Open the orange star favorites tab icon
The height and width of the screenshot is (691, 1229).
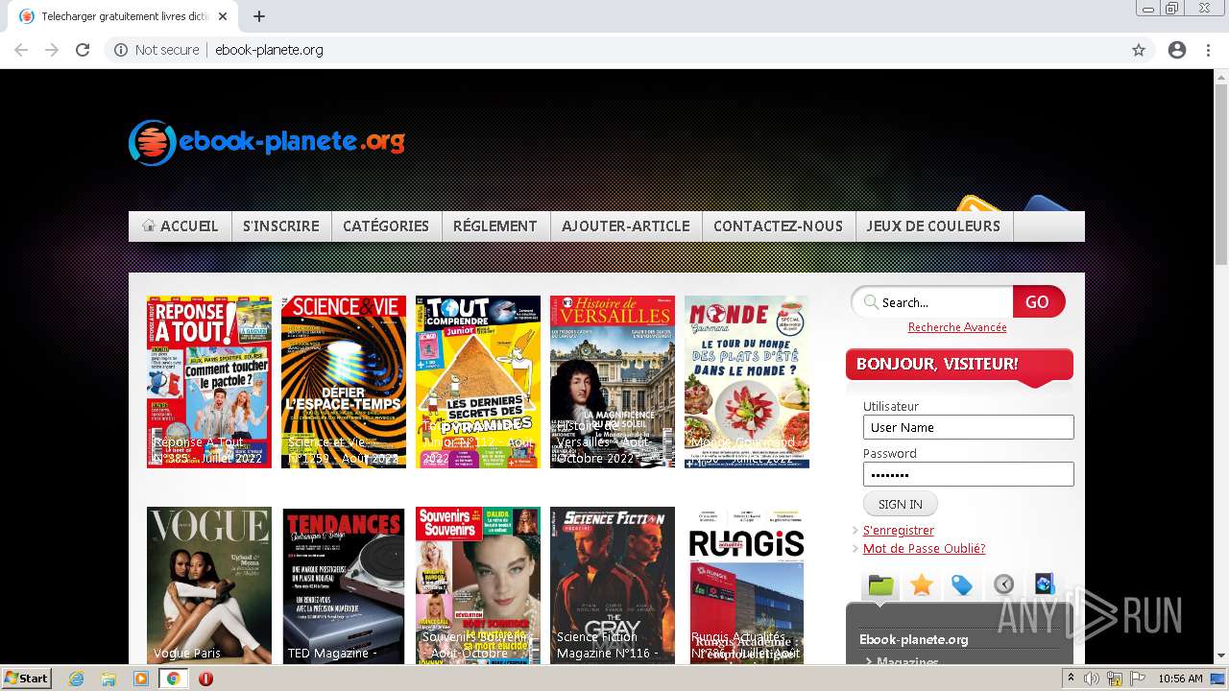point(922,584)
